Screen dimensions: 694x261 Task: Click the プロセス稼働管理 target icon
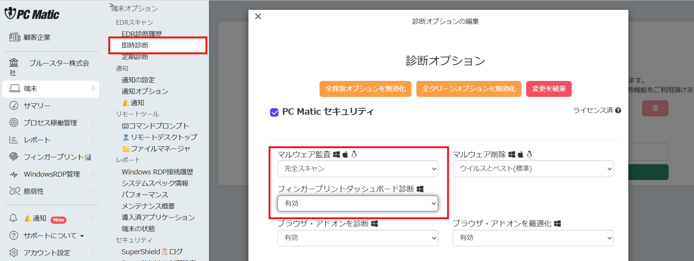point(14,123)
